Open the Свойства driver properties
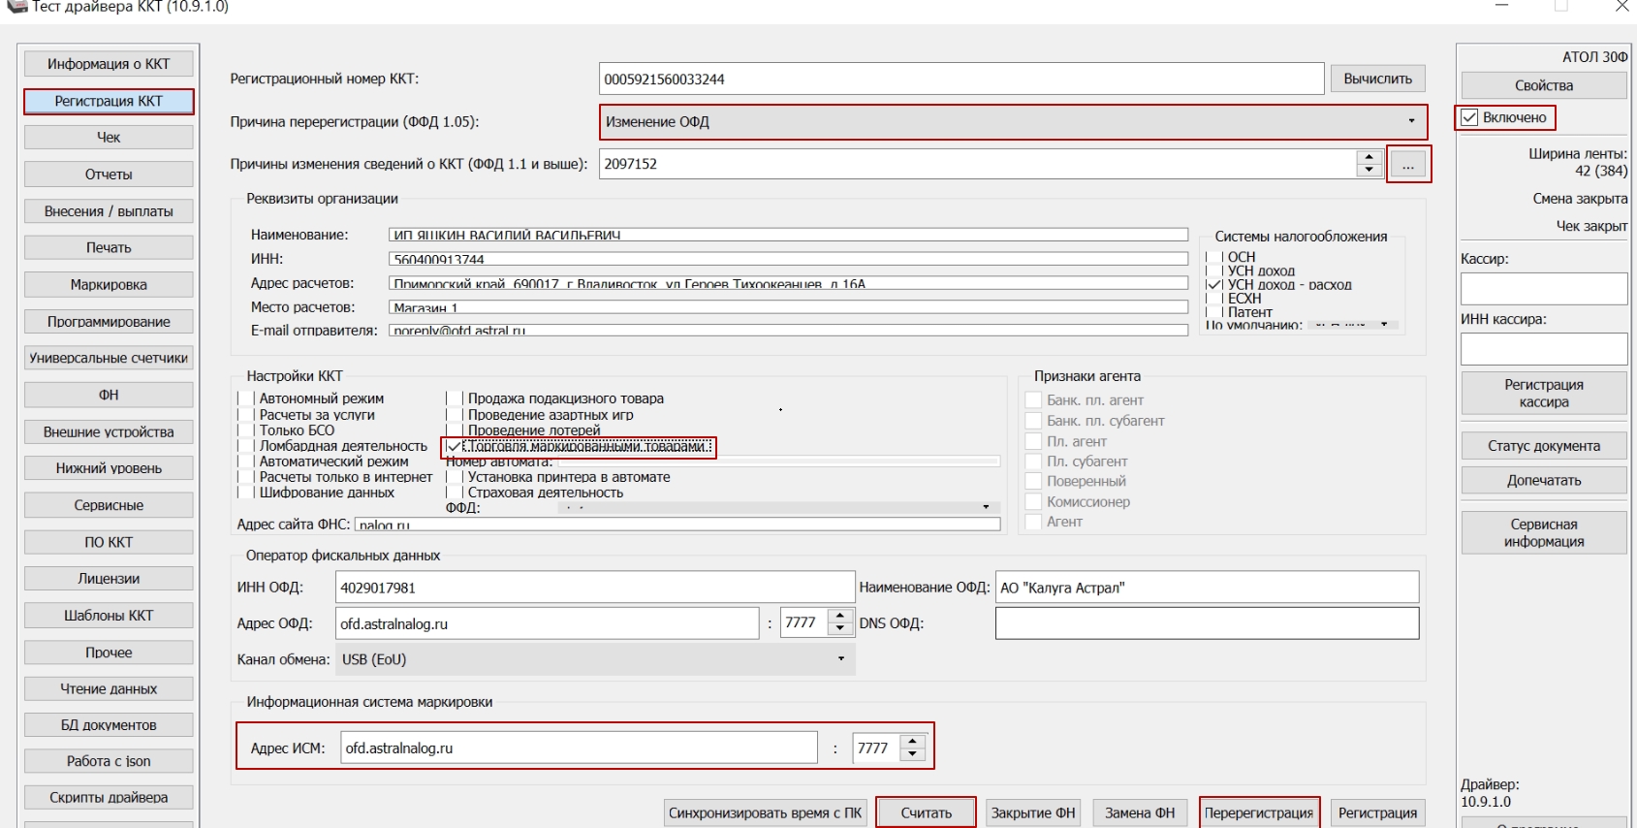Viewport: 1637px width, 828px height. (x=1544, y=85)
